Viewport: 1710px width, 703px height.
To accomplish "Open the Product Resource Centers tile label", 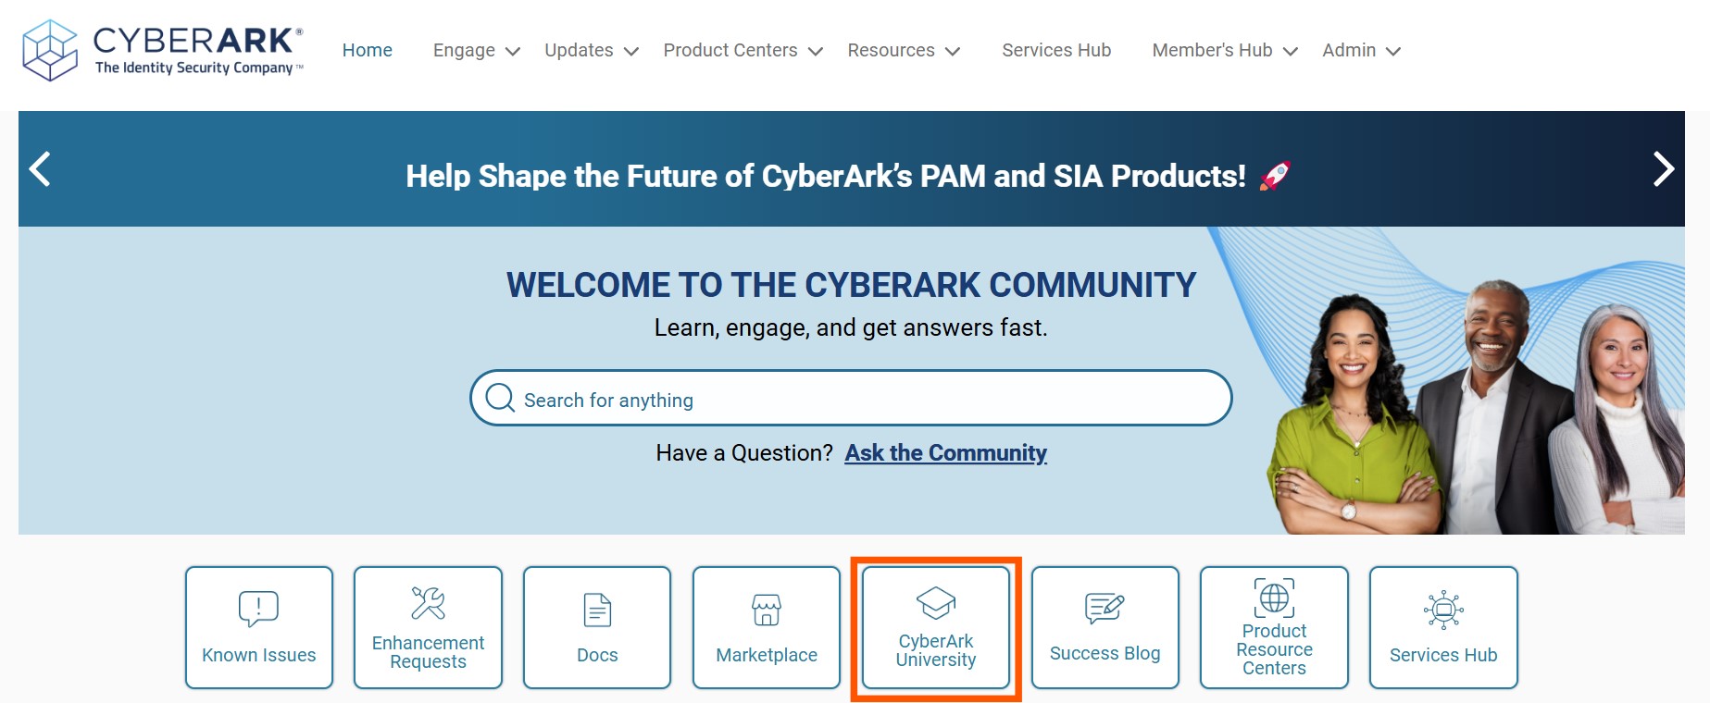I will click(1274, 649).
